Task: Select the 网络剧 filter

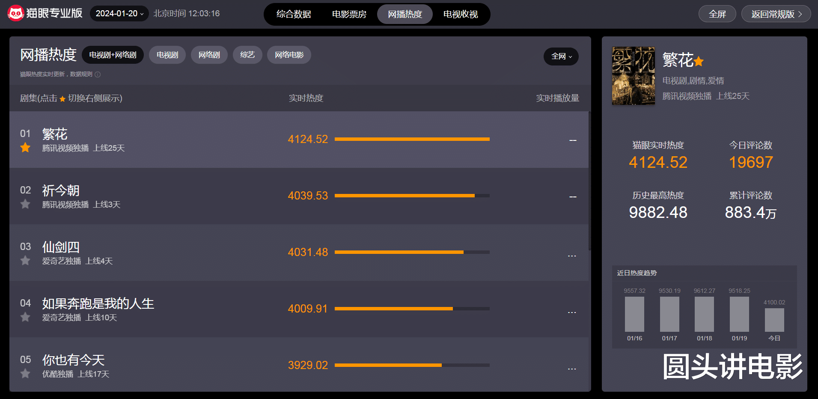Action: [209, 55]
